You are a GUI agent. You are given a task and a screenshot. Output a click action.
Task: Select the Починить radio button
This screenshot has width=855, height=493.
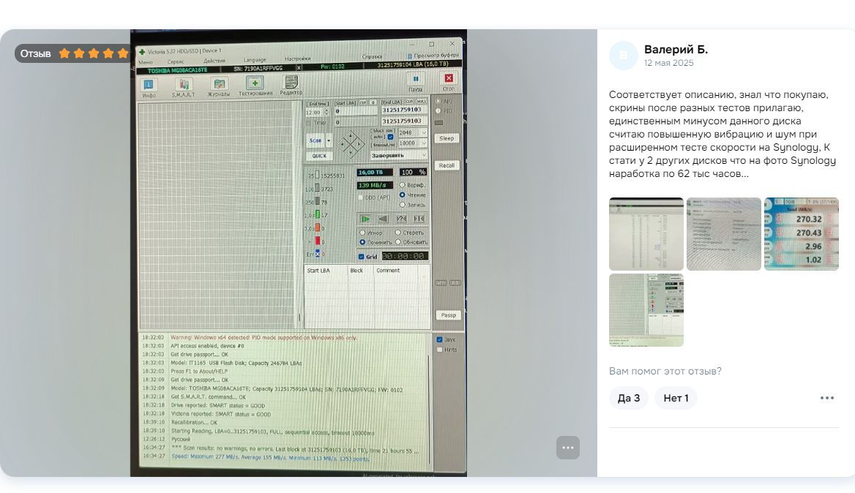[x=362, y=242]
